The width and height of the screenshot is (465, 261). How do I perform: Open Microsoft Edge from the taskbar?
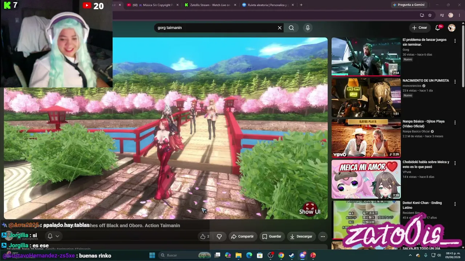249,255
